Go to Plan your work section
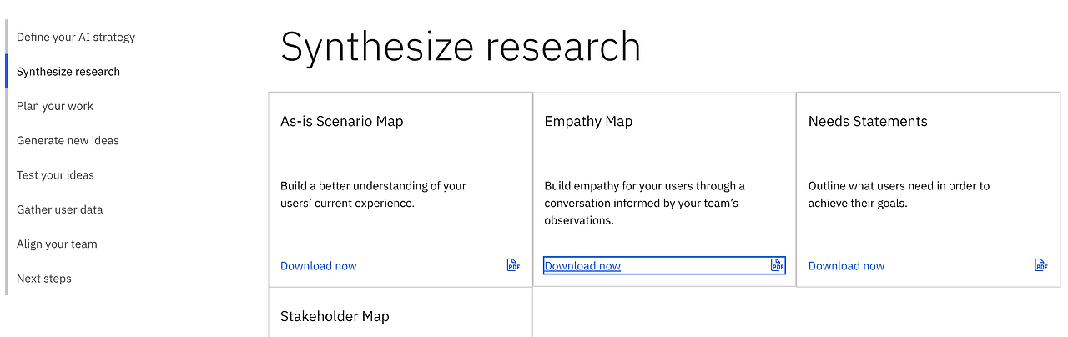Viewport: 1068px width, 337px height. pos(55,106)
